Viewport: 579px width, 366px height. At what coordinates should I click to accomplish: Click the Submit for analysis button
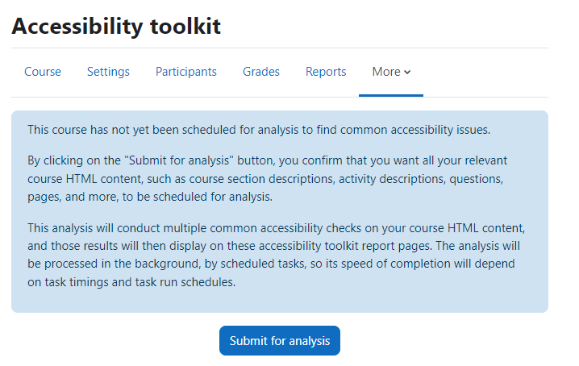(280, 340)
